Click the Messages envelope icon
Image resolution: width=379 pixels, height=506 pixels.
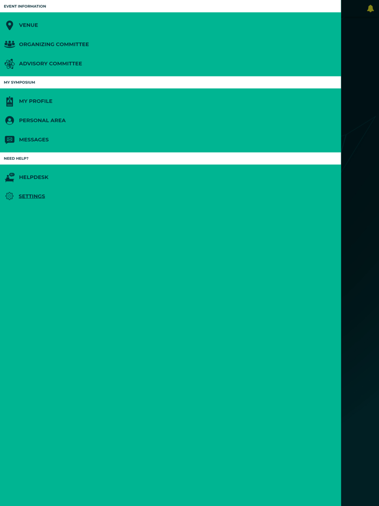[10, 140]
